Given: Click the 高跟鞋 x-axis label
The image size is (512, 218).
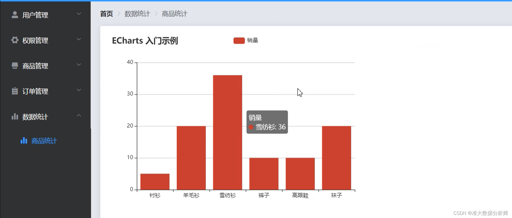Looking at the screenshot, I should [300, 195].
